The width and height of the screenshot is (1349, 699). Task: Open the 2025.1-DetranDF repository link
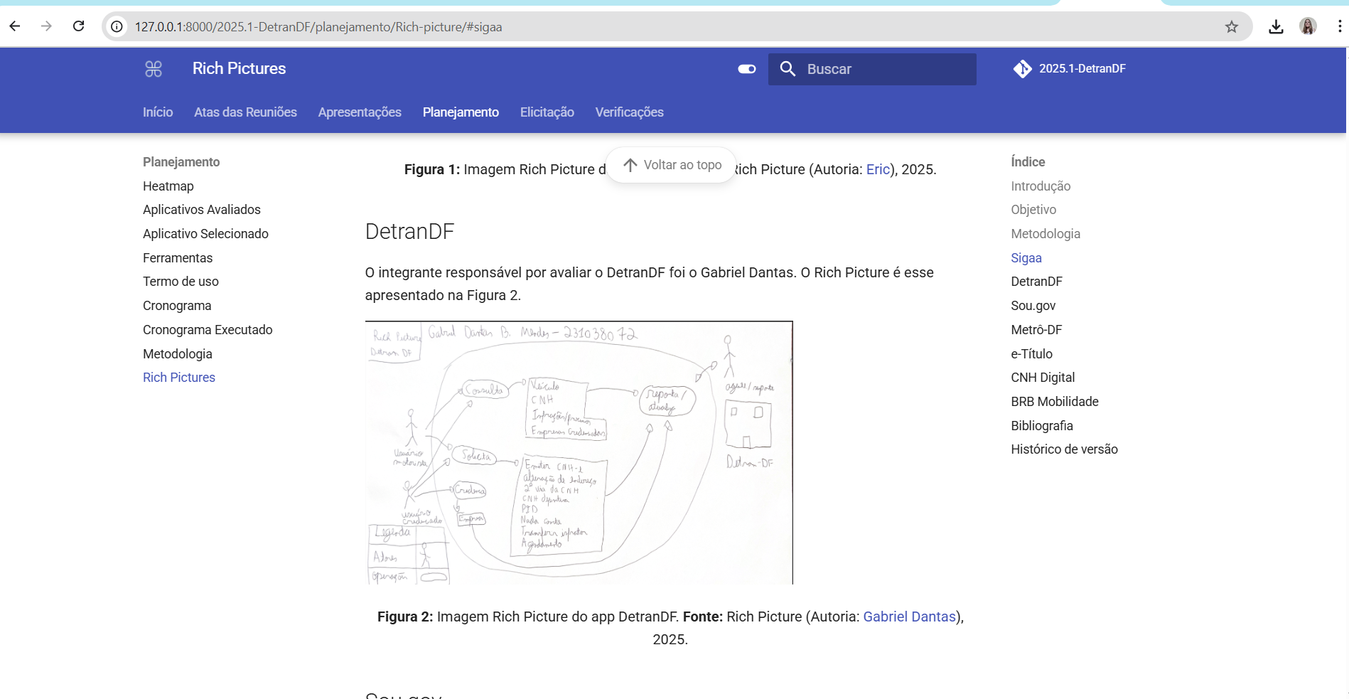[x=1070, y=69]
